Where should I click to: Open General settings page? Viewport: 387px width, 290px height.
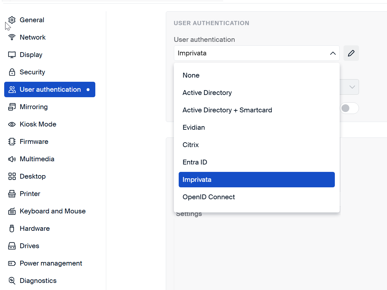pyautogui.click(x=50, y=20)
